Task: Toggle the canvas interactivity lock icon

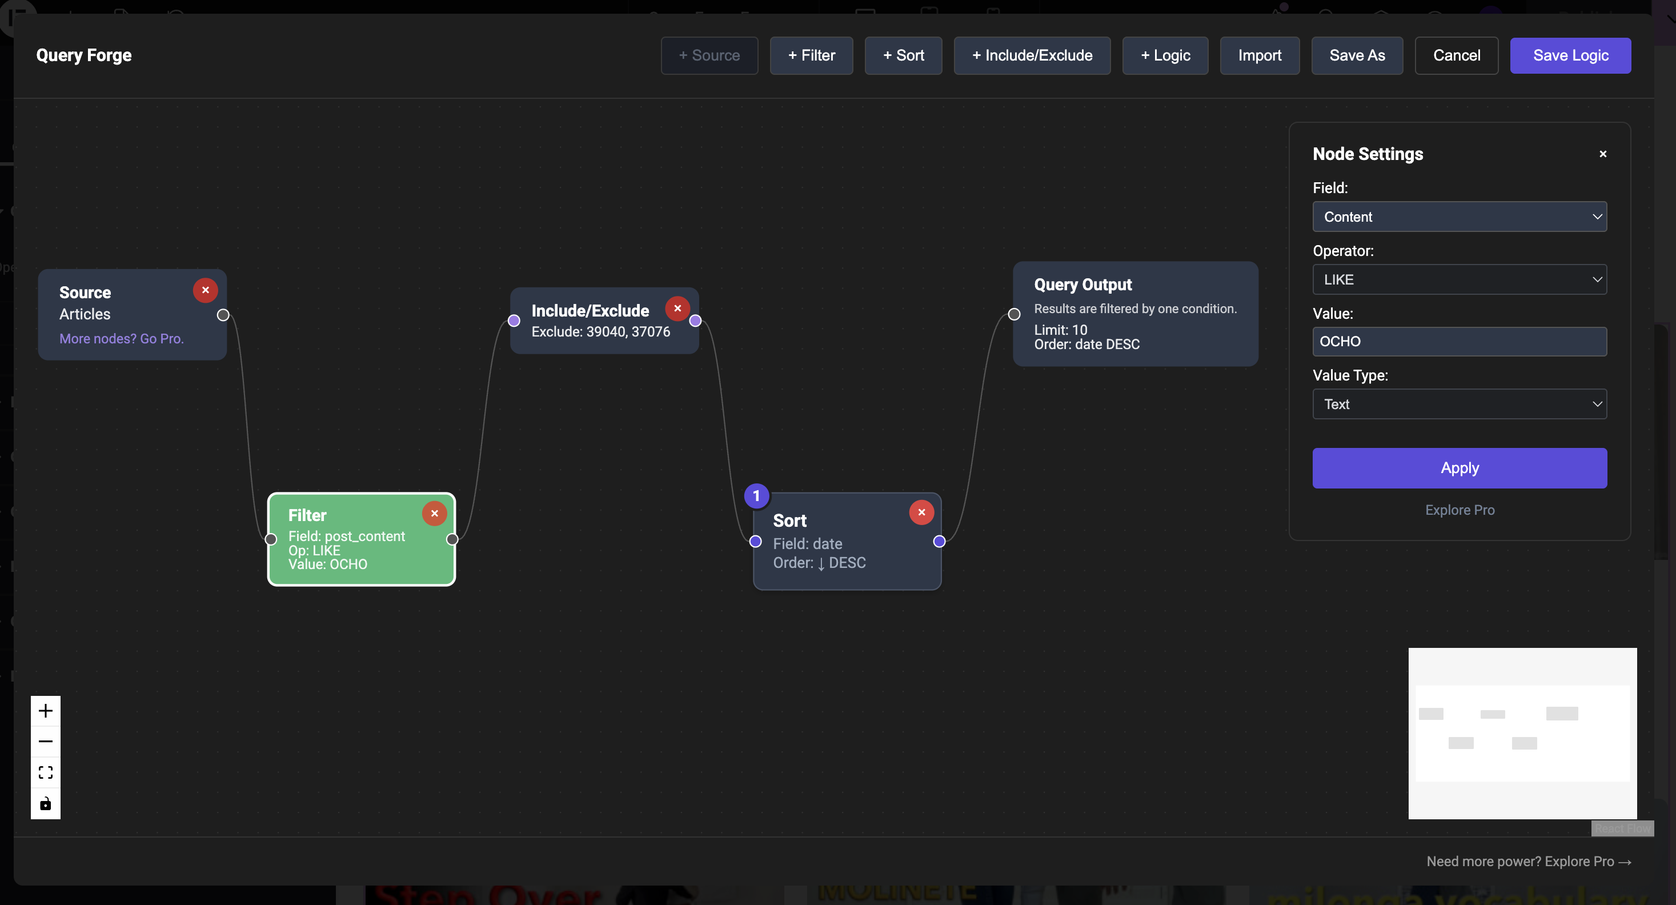Action: pyautogui.click(x=46, y=803)
